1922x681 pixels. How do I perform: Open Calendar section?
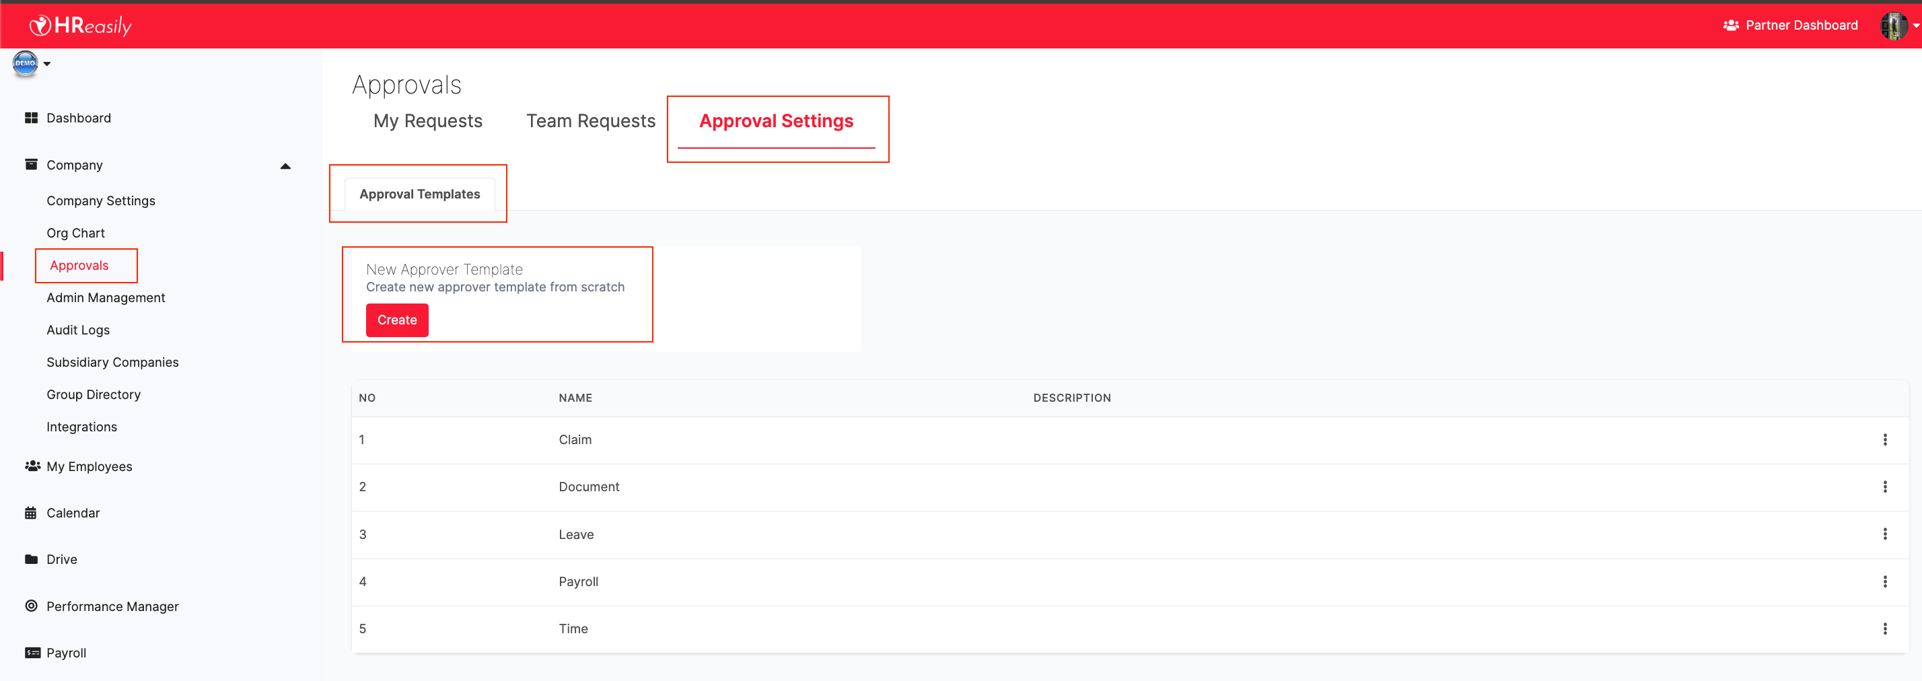point(73,513)
